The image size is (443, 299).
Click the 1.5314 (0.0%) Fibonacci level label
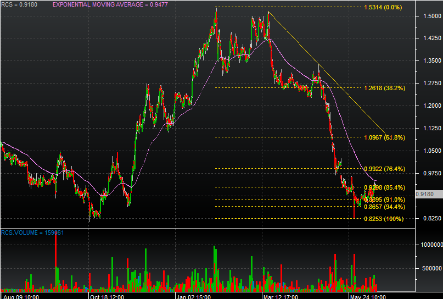click(383, 8)
